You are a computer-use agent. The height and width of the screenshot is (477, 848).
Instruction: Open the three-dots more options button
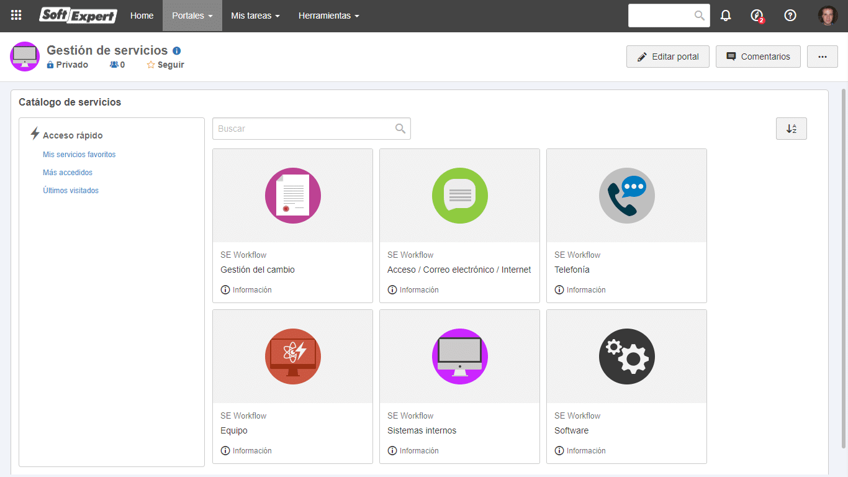(x=823, y=57)
